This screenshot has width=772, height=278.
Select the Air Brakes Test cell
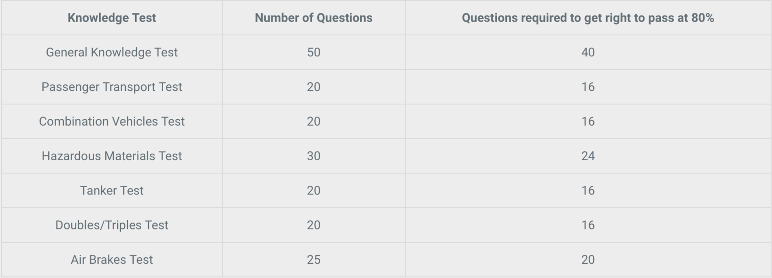click(112, 260)
